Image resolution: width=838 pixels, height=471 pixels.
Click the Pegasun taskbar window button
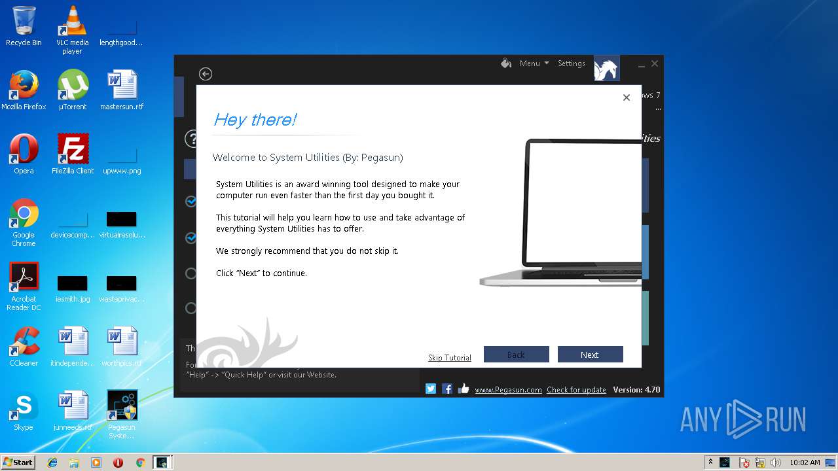162,462
